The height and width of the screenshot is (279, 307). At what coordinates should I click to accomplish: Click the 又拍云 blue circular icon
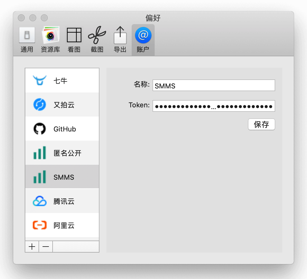[40, 104]
